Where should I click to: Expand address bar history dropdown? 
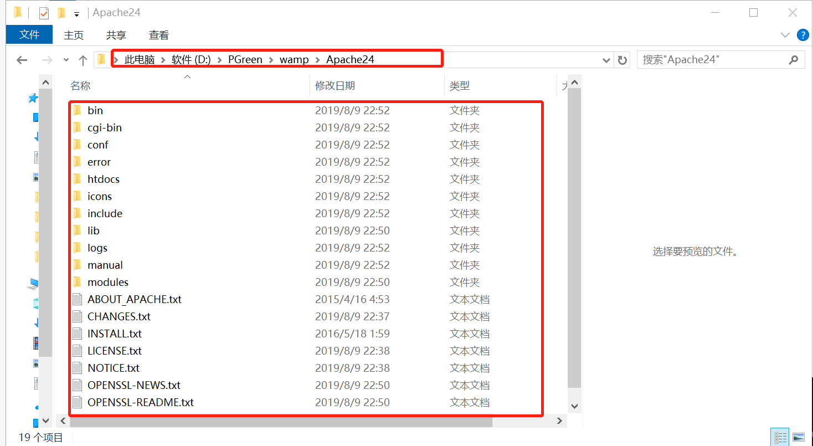(606, 60)
